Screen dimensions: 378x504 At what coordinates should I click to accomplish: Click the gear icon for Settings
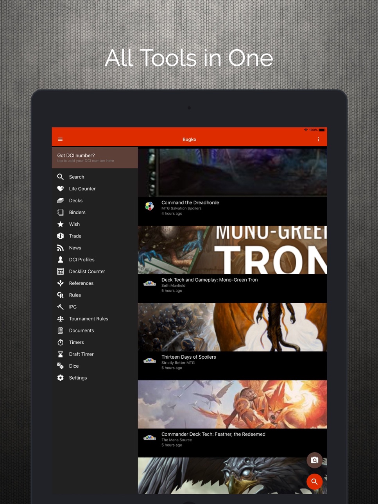click(60, 377)
